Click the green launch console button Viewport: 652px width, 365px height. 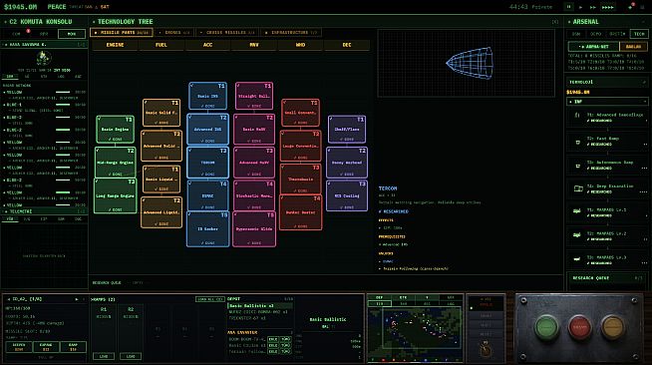pos(546,327)
